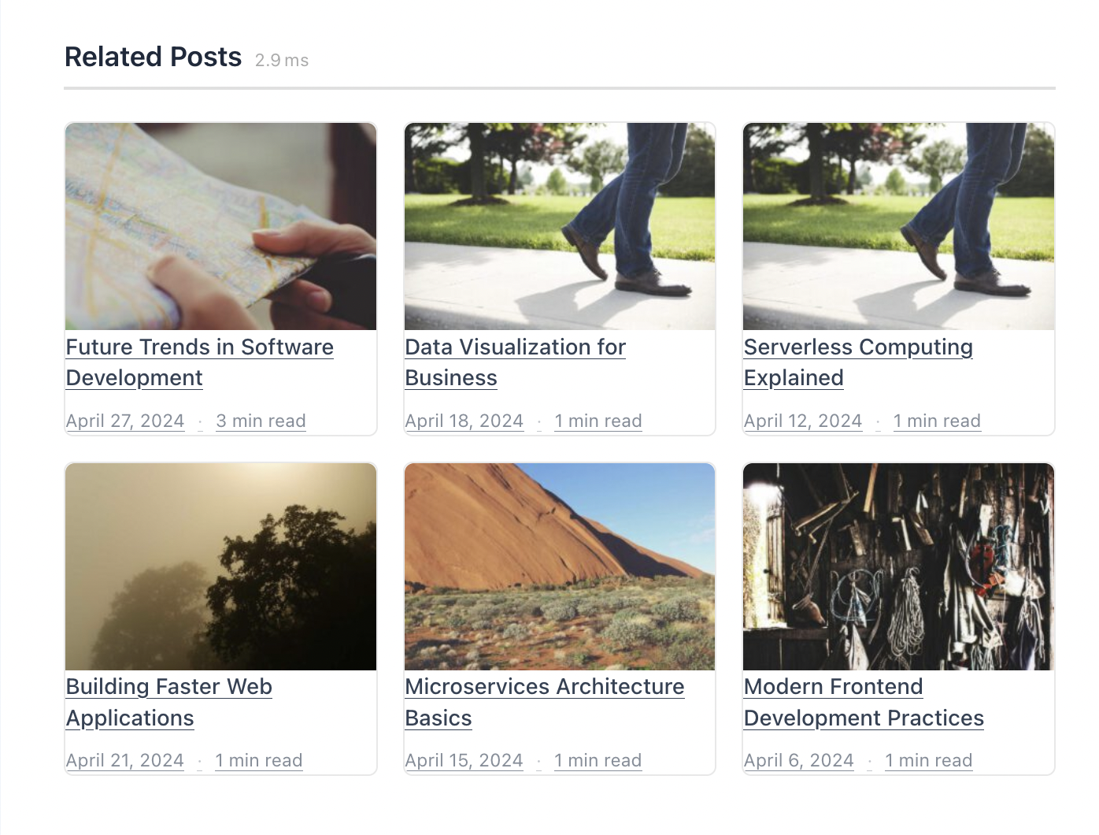Click the Related Posts heading
Viewport: 1099px width, 835px height.
click(x=153, y=57)
